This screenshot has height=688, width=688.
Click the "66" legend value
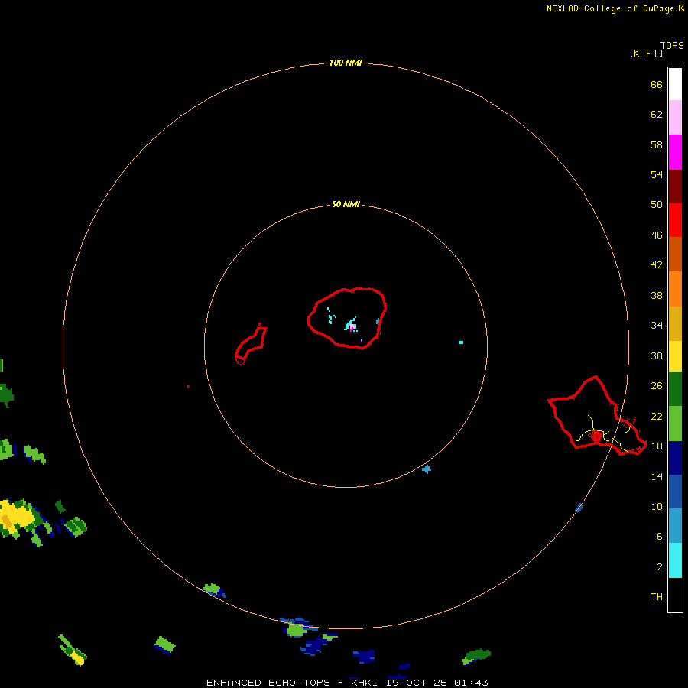(x=657, y=85)
